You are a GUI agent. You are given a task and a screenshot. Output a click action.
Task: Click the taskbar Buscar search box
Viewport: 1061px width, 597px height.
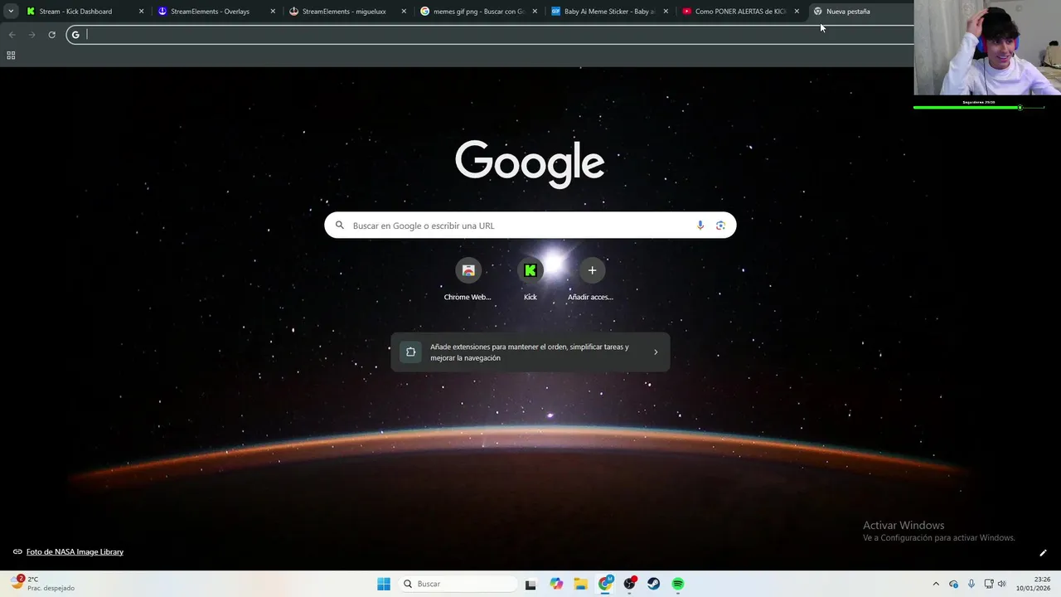[x=459, y=584]
